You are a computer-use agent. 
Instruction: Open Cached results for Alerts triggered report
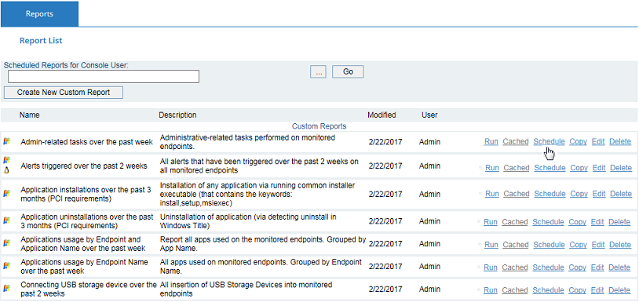(x=517, y=168)
